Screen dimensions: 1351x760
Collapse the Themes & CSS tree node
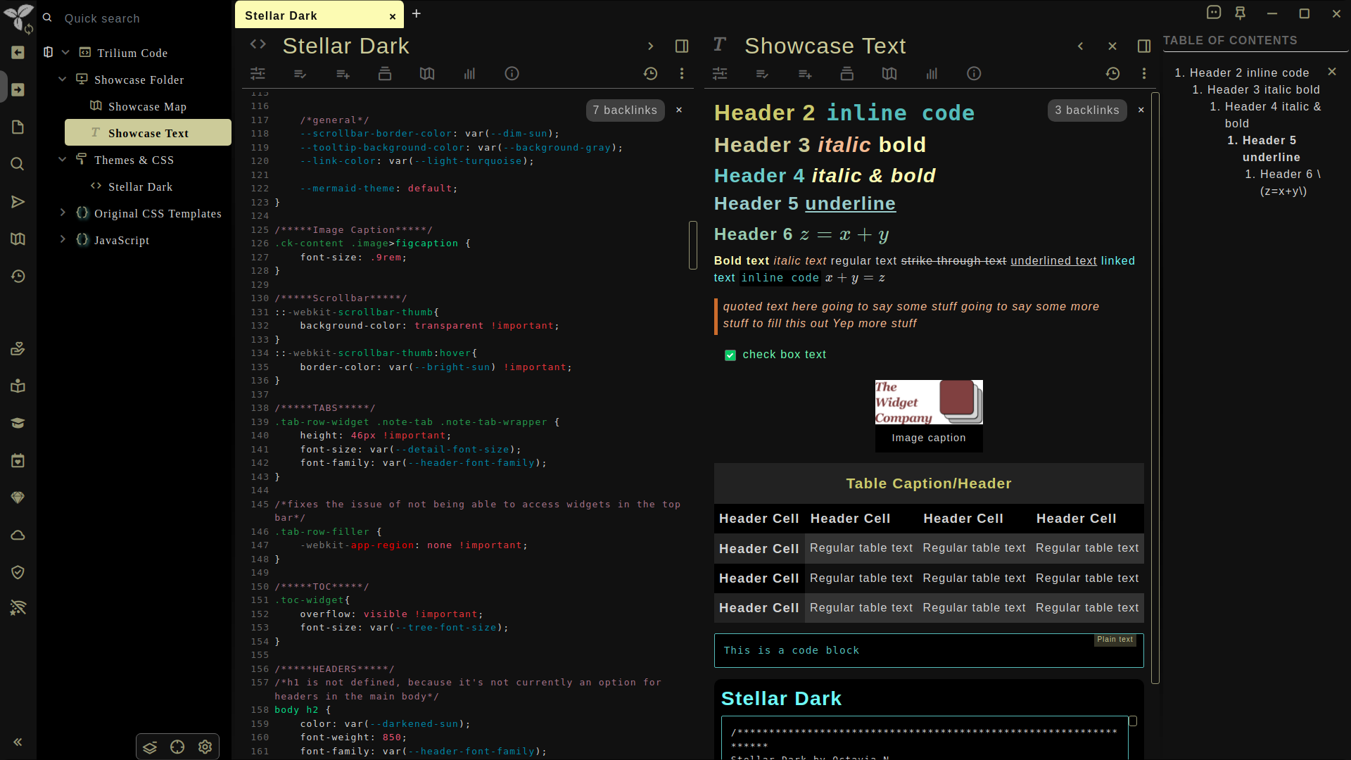[62, 160]
